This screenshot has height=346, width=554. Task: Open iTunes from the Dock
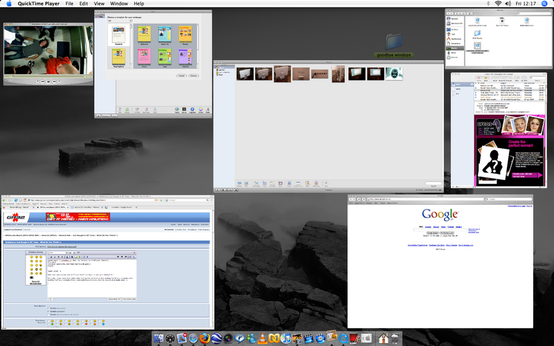click(285, 338)
